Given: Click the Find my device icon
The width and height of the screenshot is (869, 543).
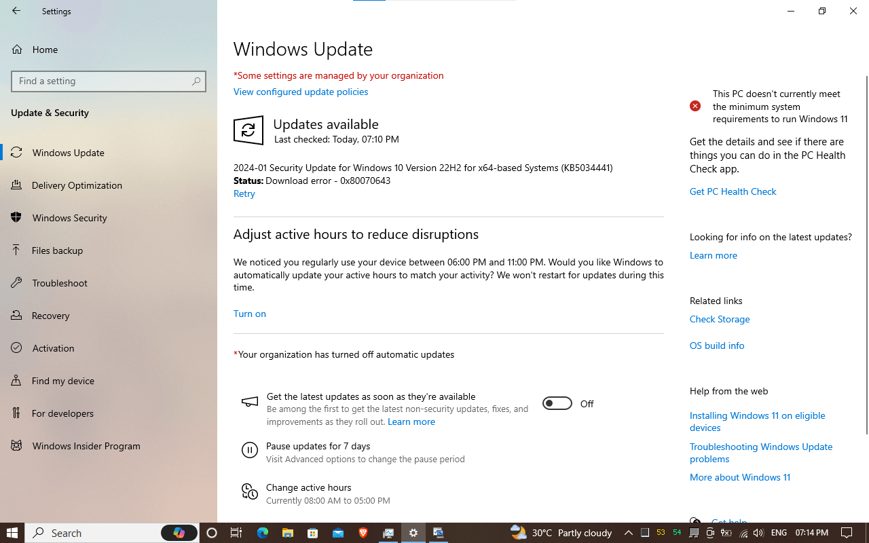Looking at the screenshot, I should [17, 381].
